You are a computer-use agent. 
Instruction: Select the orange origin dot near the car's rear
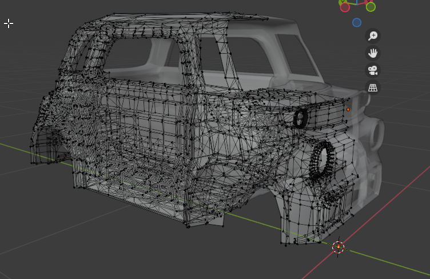coord(348,109)
